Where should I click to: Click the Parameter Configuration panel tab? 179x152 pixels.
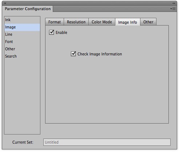click(28, 9)
